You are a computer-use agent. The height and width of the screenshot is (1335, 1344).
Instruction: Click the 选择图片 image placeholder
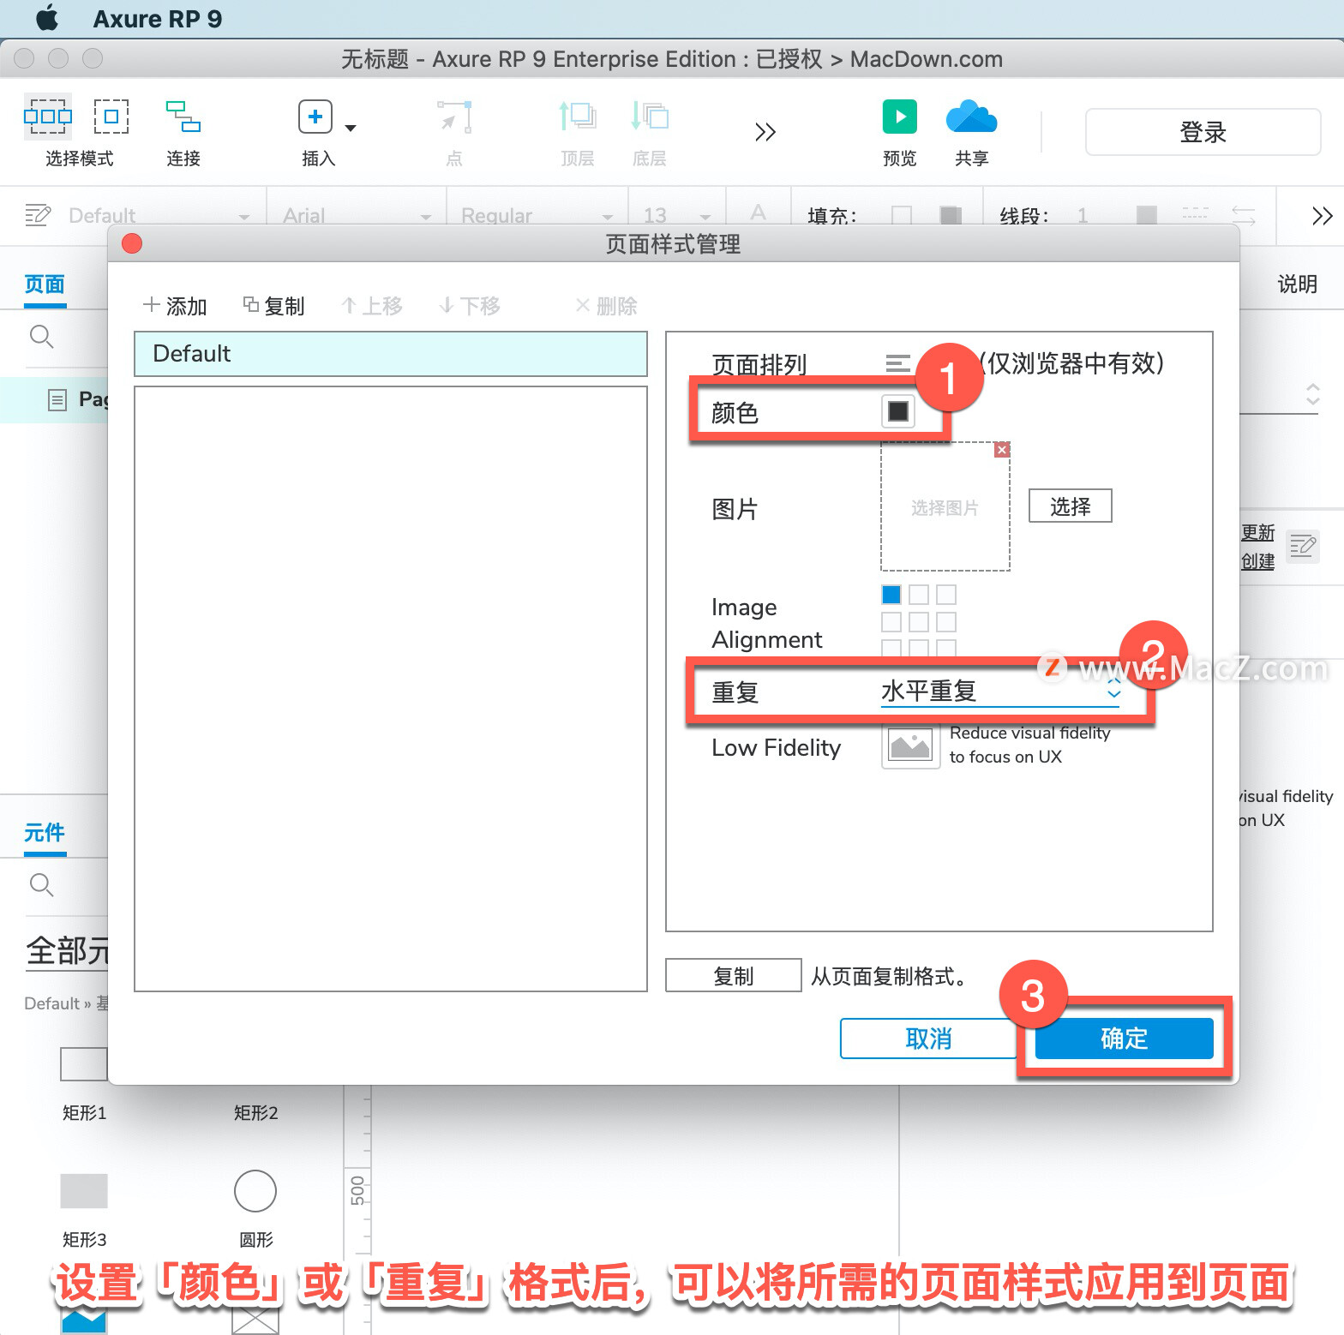pos(945,507)
